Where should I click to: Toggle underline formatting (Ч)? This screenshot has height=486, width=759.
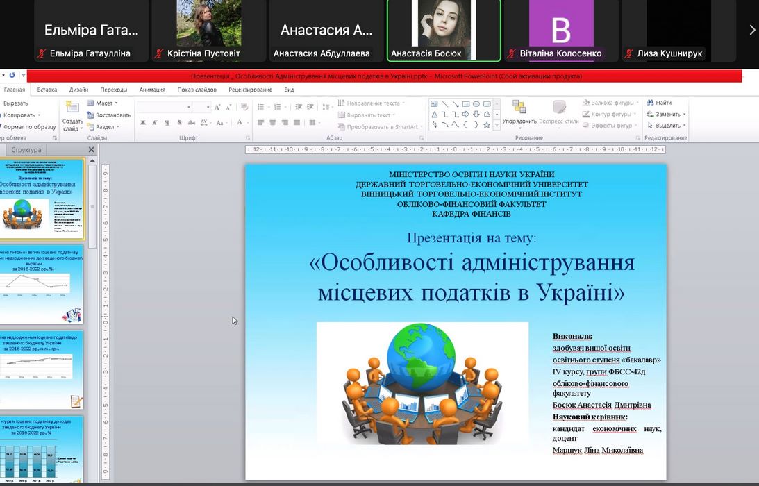tap(167, 123)
